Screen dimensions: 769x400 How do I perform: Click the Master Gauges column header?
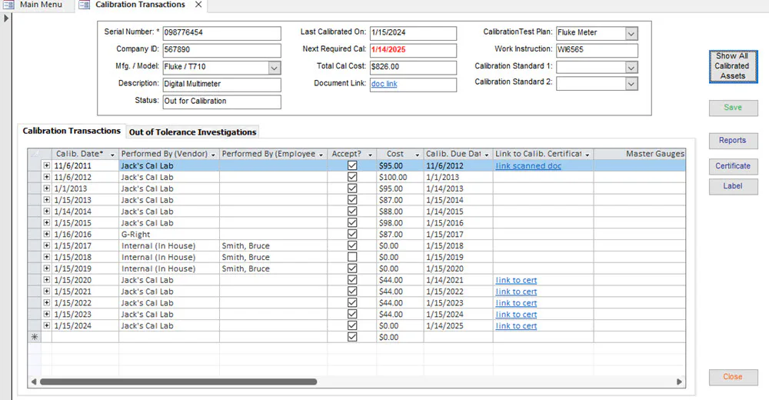click(640, 154)
